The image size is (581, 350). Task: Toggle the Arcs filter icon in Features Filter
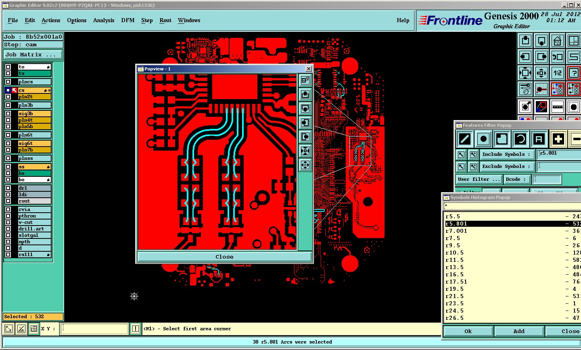click(x=520, y=139)
